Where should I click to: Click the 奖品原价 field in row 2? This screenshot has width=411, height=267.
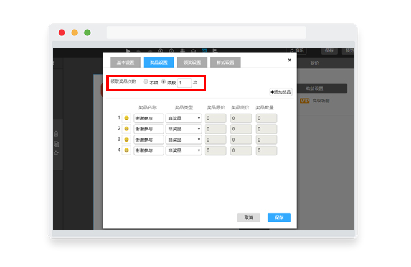tap(215, 129)
